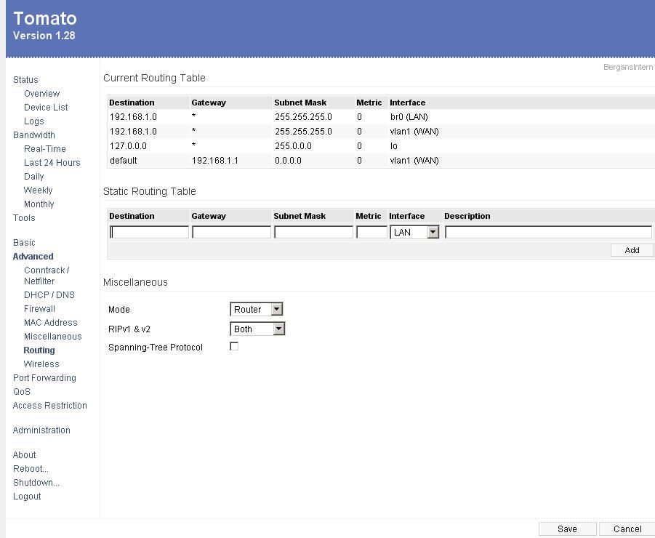655x538 pixels.
Task: Open the Mode dropdown set to Router
Action: [x=257, y=309]
